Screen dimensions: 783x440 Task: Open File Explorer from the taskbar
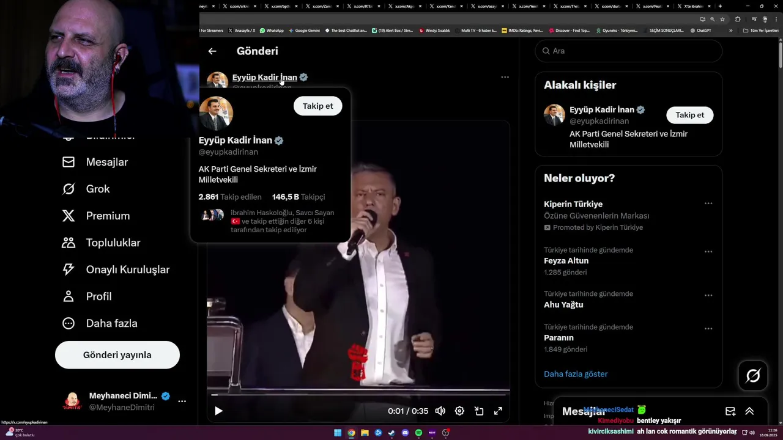coord(365,433)
